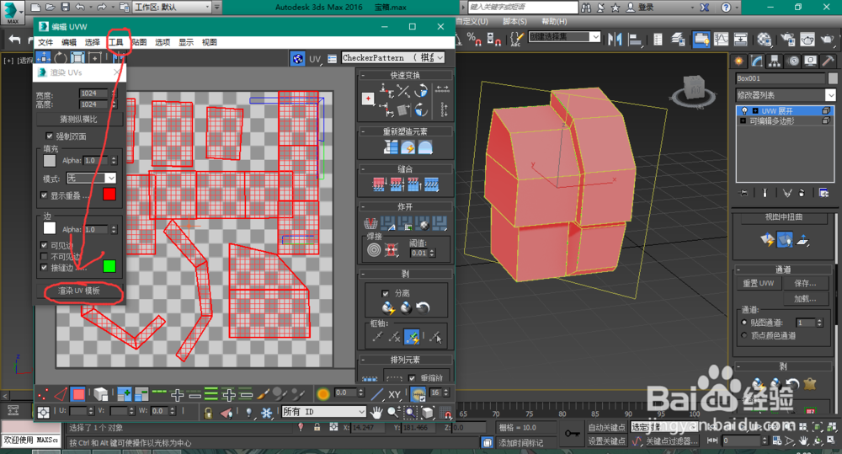
Task: Toggle select-by-element box icon in UVW editor
Action: coord(101,394)
